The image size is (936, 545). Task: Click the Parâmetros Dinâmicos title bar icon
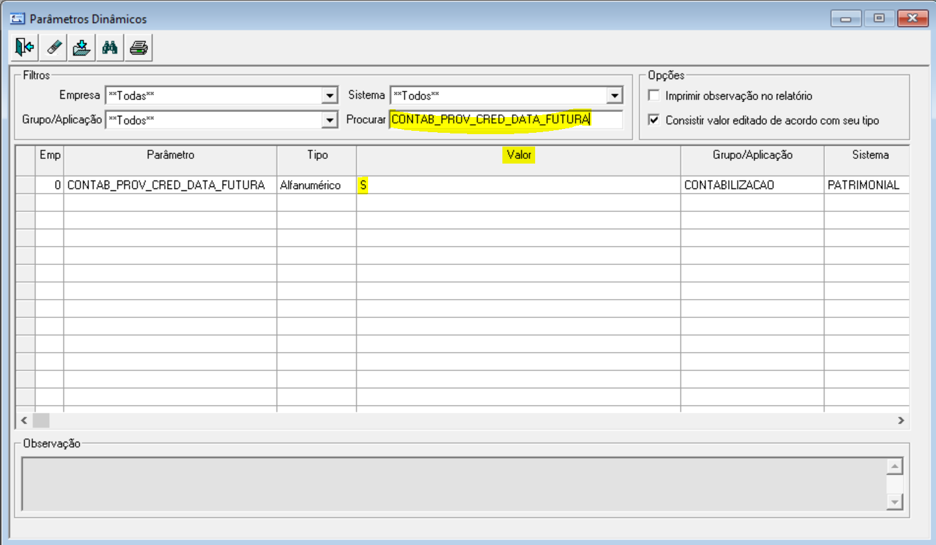18,19
